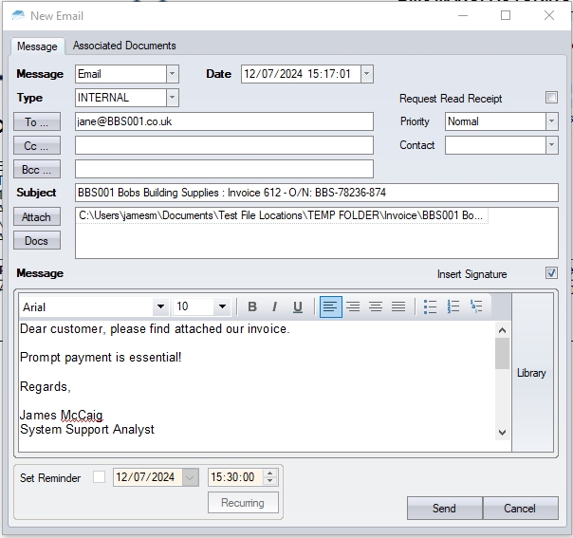Open the Library panel button
The width and height of the screenshot is (573, 538).
coord(532,373)
